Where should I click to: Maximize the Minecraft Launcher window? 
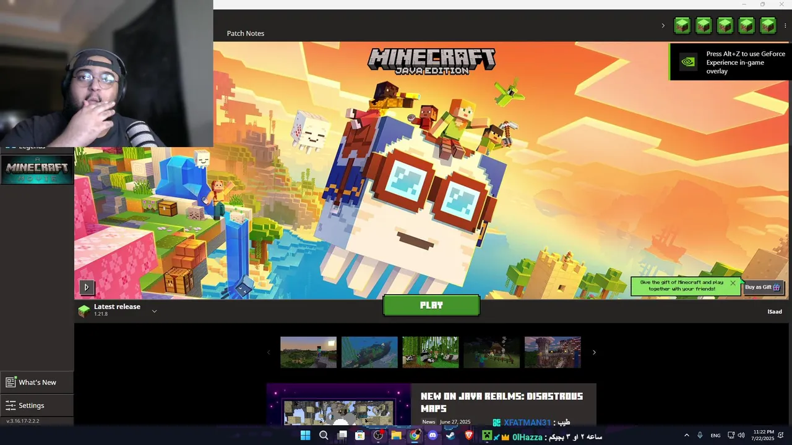point(762,4)
